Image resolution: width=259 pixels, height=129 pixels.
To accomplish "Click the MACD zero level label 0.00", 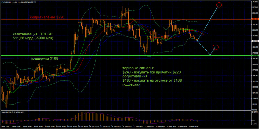I will [254, 120].
